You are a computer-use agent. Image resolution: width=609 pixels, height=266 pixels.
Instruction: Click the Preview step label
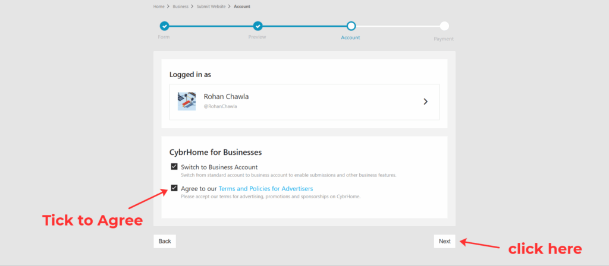[x=257, y=37]
